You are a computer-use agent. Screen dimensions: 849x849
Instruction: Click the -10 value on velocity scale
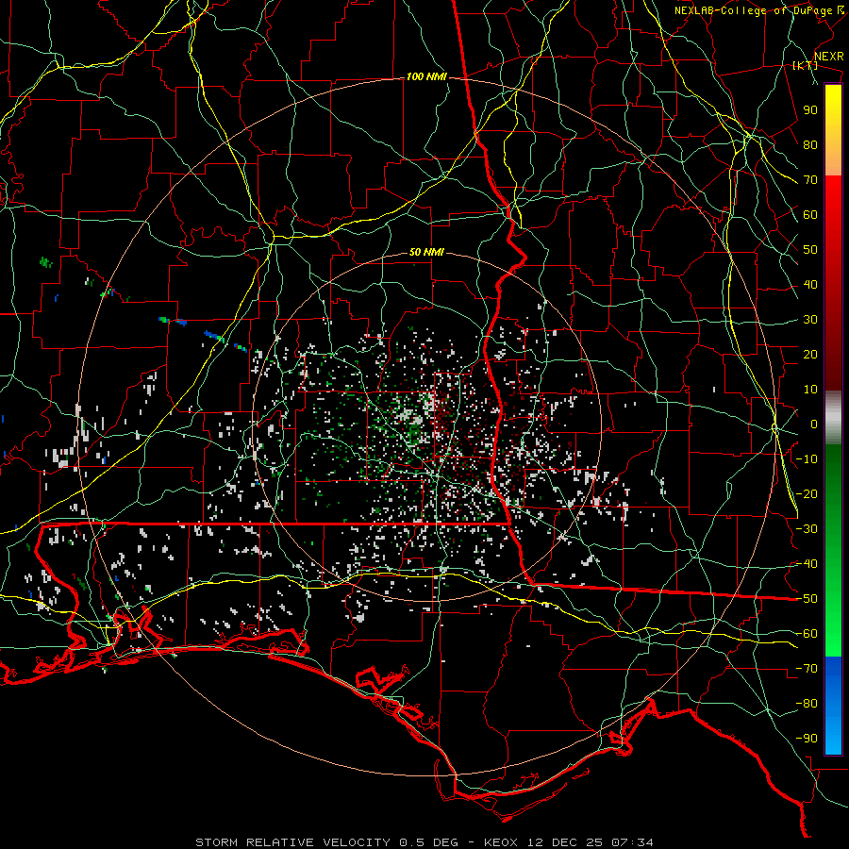pyautogui.click(x=807, y=459)
